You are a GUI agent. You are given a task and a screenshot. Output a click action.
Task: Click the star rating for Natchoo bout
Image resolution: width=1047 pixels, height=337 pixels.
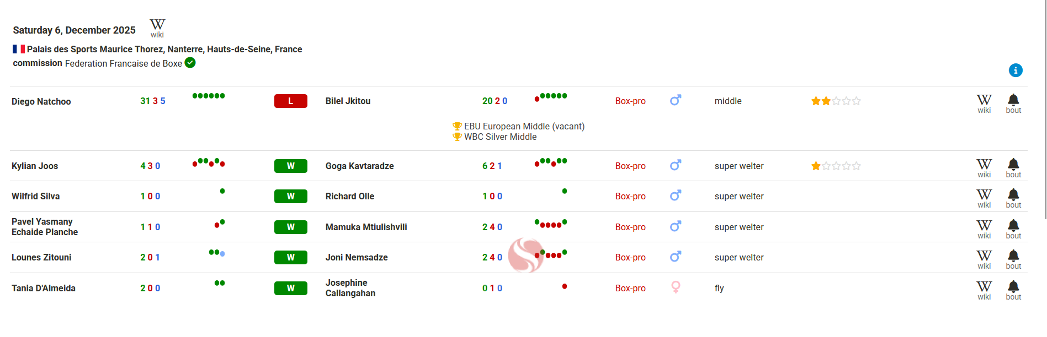pyautogui.click(x=836, y=101)
